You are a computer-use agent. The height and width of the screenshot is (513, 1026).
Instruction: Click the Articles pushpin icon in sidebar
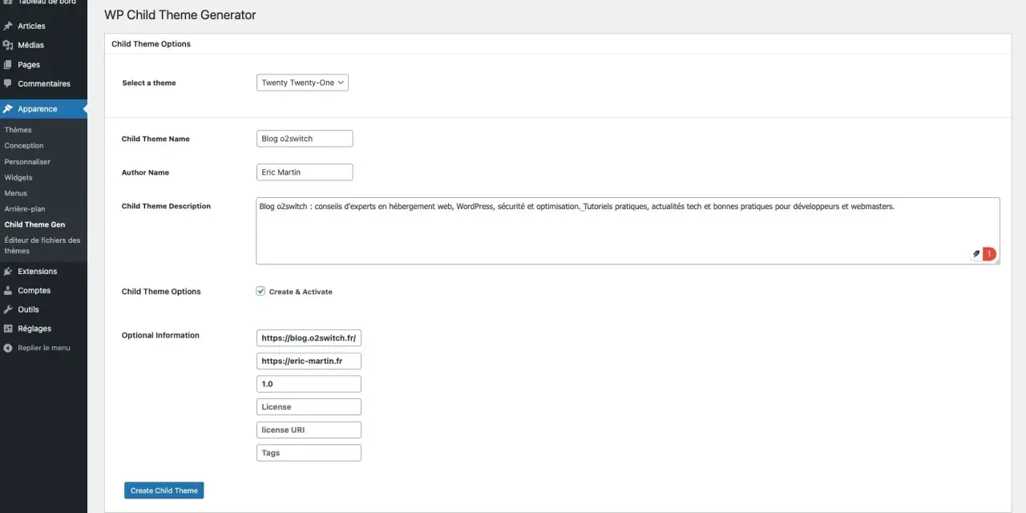coord(8,26)
